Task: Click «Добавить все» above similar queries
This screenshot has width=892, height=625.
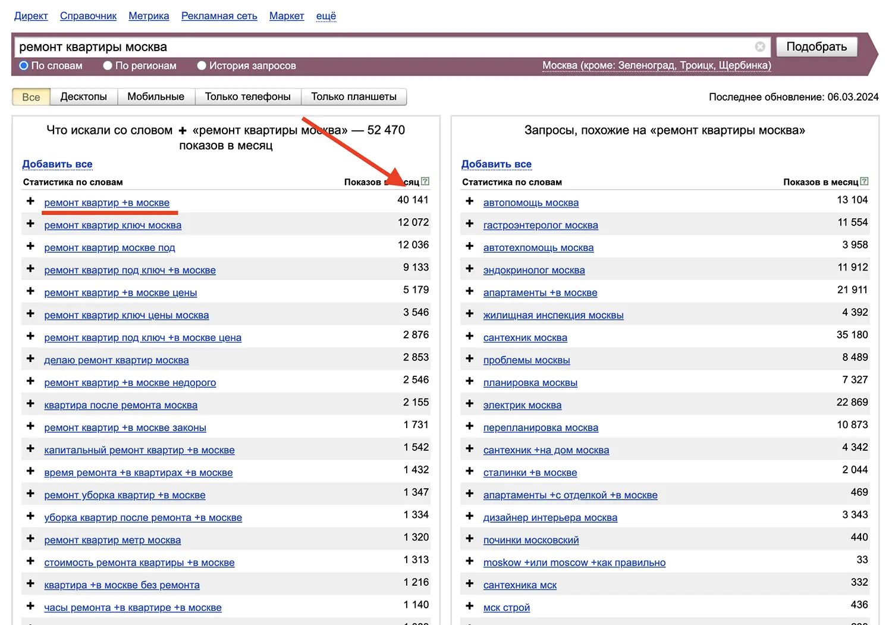Action: click(x=497, y=164)
